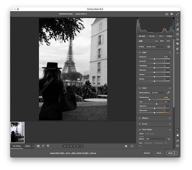Expand the Curve panel

pos(140,124)
